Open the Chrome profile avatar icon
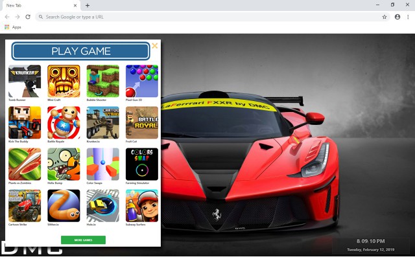Viewport: 415px width, 259px height. tap(397, 17)
